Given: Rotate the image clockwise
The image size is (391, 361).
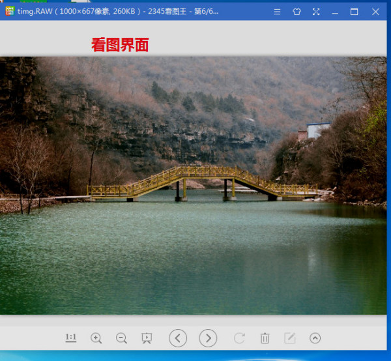Looking at the screenshot, I should [x=239, y=338].
